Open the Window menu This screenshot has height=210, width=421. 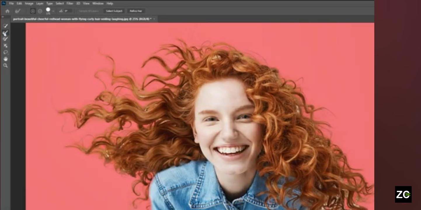98,3
